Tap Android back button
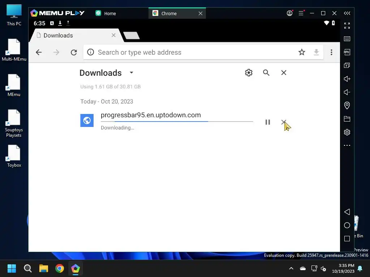Viewport: 370px width, 277px height. 347,212
